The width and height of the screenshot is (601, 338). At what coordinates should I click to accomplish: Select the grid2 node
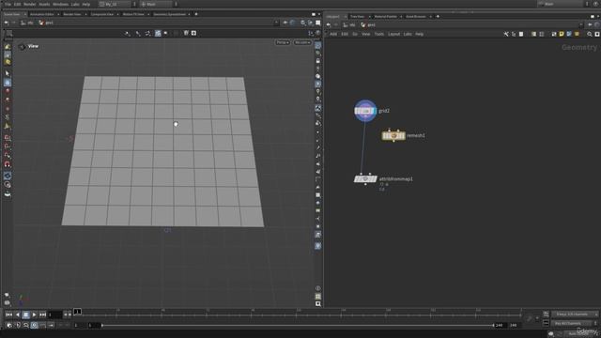pos(365,111)
